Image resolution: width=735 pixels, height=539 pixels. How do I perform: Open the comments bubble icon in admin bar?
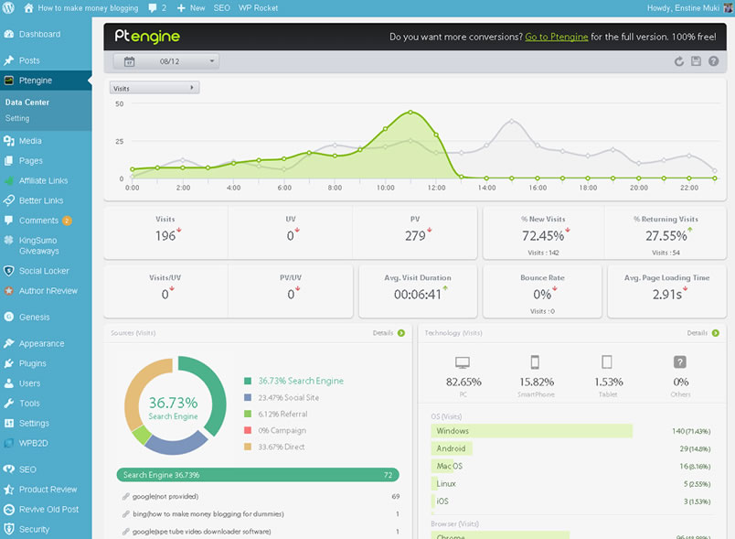coord(153,8)
